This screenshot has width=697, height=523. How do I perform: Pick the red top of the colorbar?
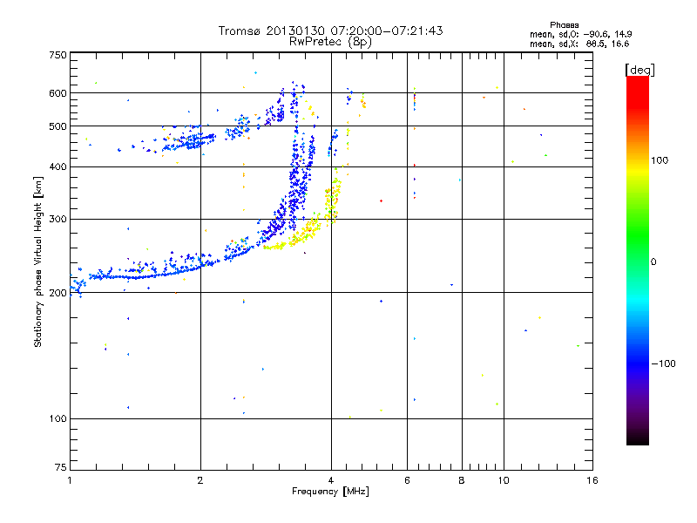tap(637, 81)
